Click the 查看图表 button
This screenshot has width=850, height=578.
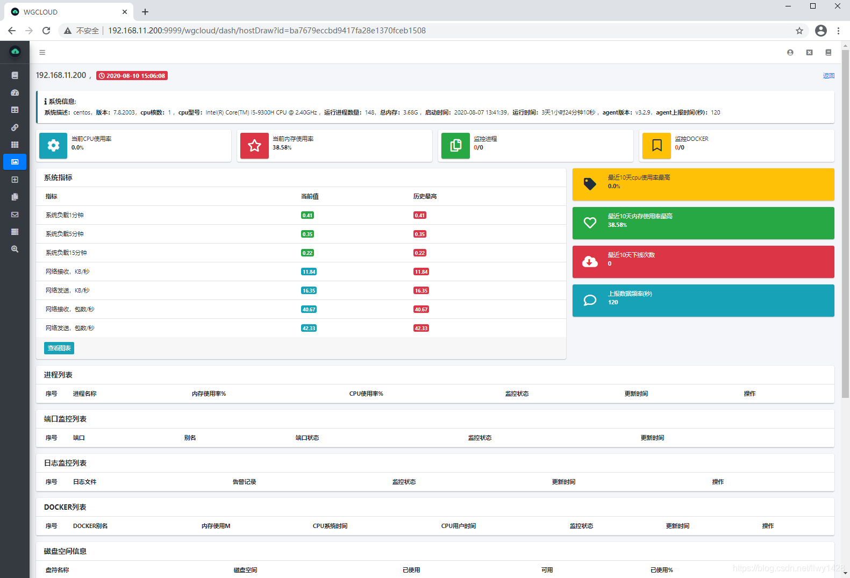click(59, 348)
